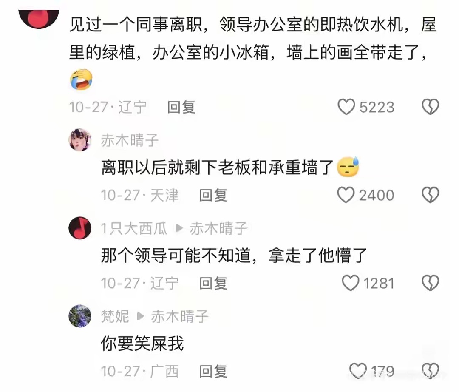
Task: Open username 梵妮
Action: 115,316
